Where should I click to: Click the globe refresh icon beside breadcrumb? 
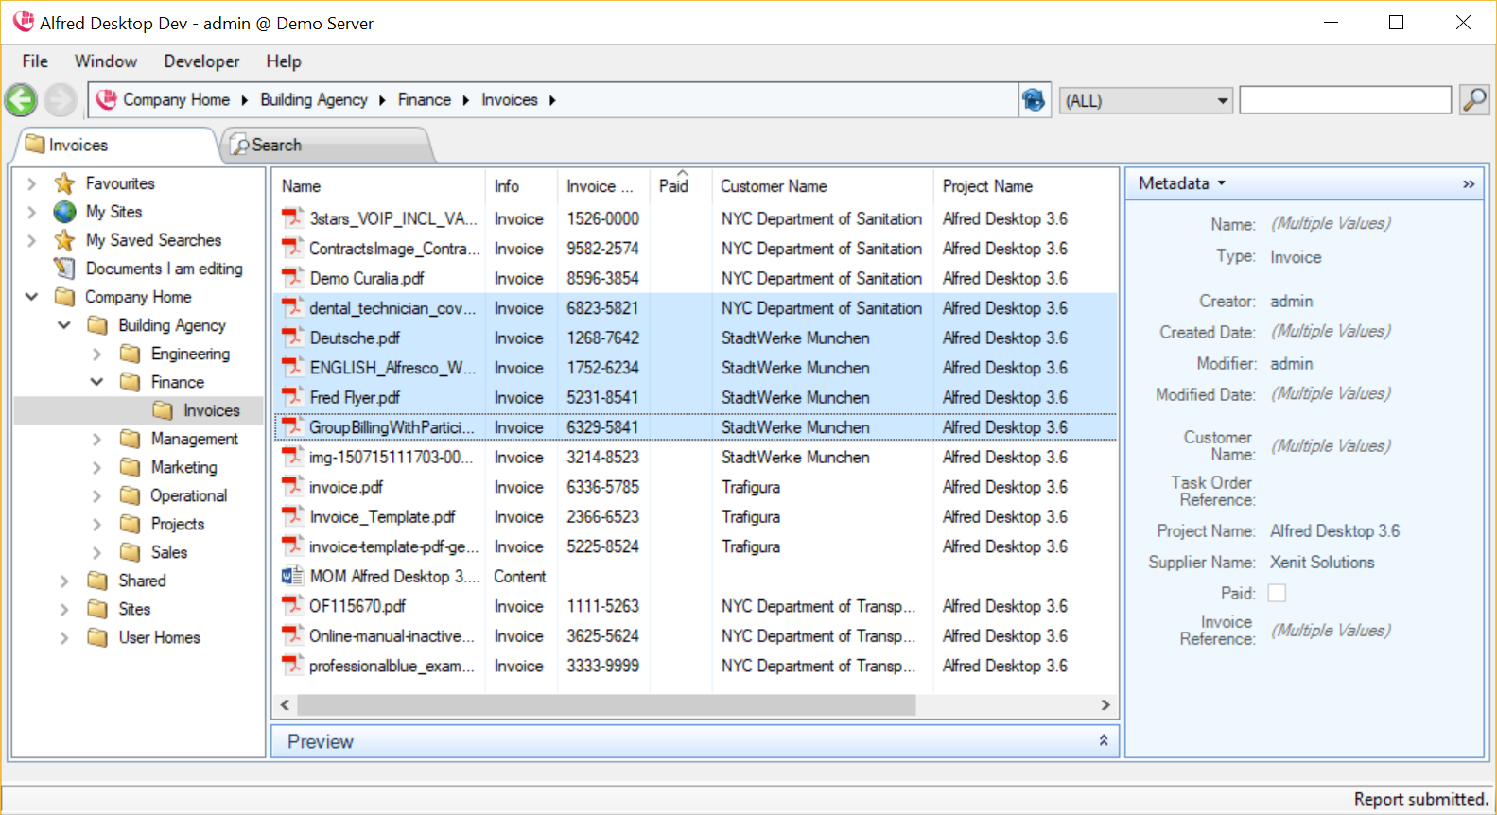pyautogui.click(x=1034, y=99)
